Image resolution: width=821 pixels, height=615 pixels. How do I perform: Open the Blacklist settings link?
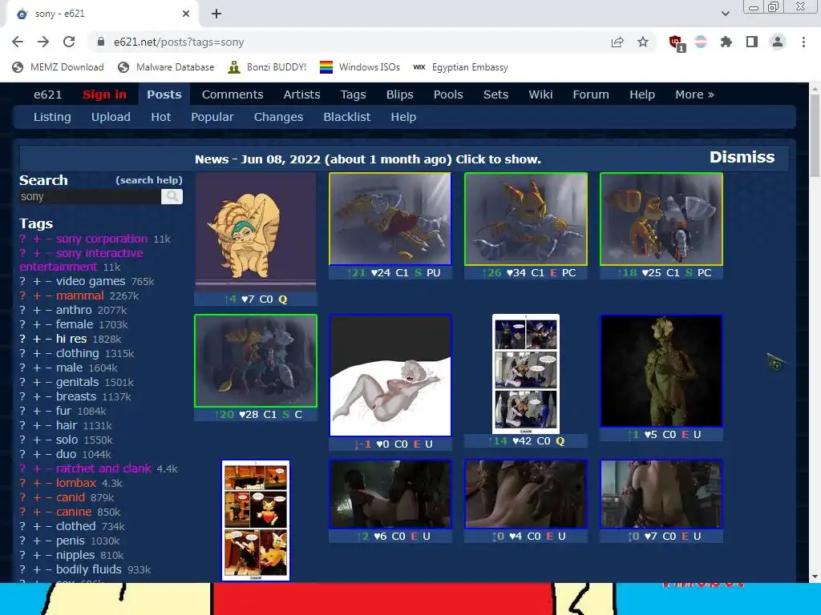[346, 117]
